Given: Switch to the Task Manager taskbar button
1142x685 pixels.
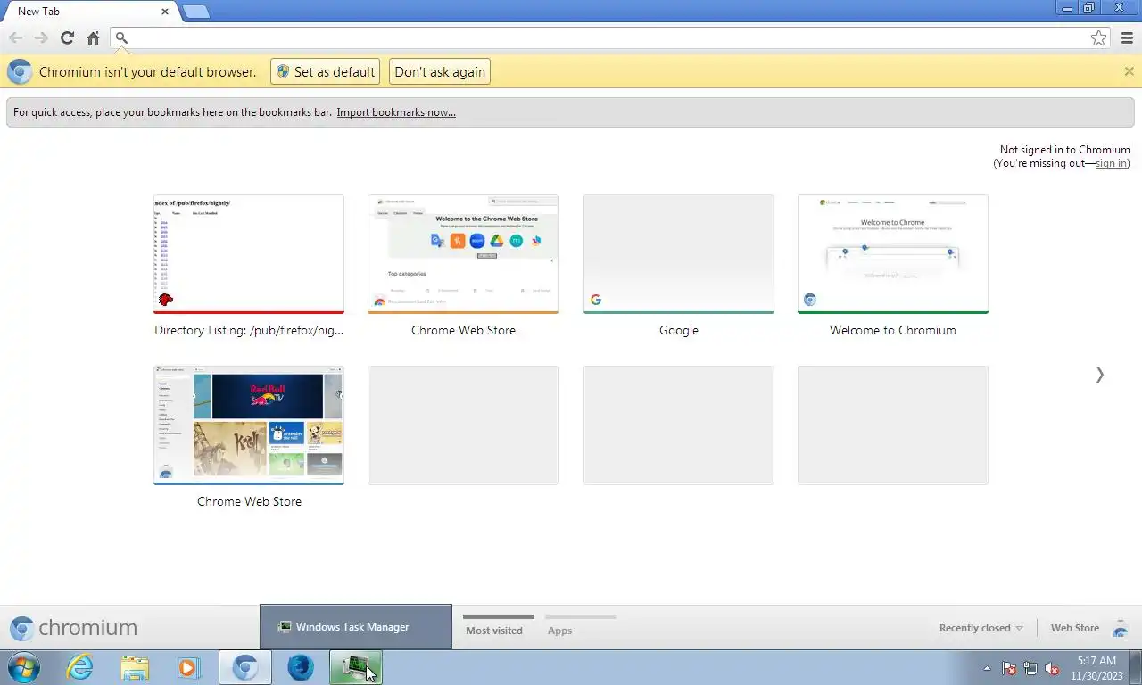Looking at the screenshot, I should pos(356,667).
